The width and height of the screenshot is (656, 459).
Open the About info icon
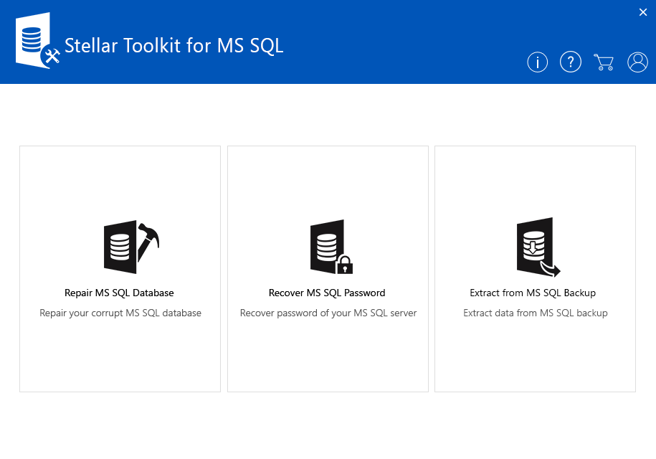click(537, 62)
